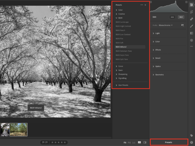Apply the B&W High Contrast preset
The height and width of the screenshot is (146, 195).
pos(123,26)
